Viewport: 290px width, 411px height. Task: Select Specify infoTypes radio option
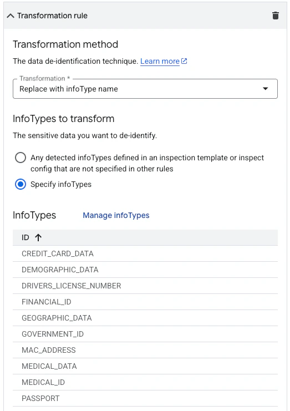21,184
